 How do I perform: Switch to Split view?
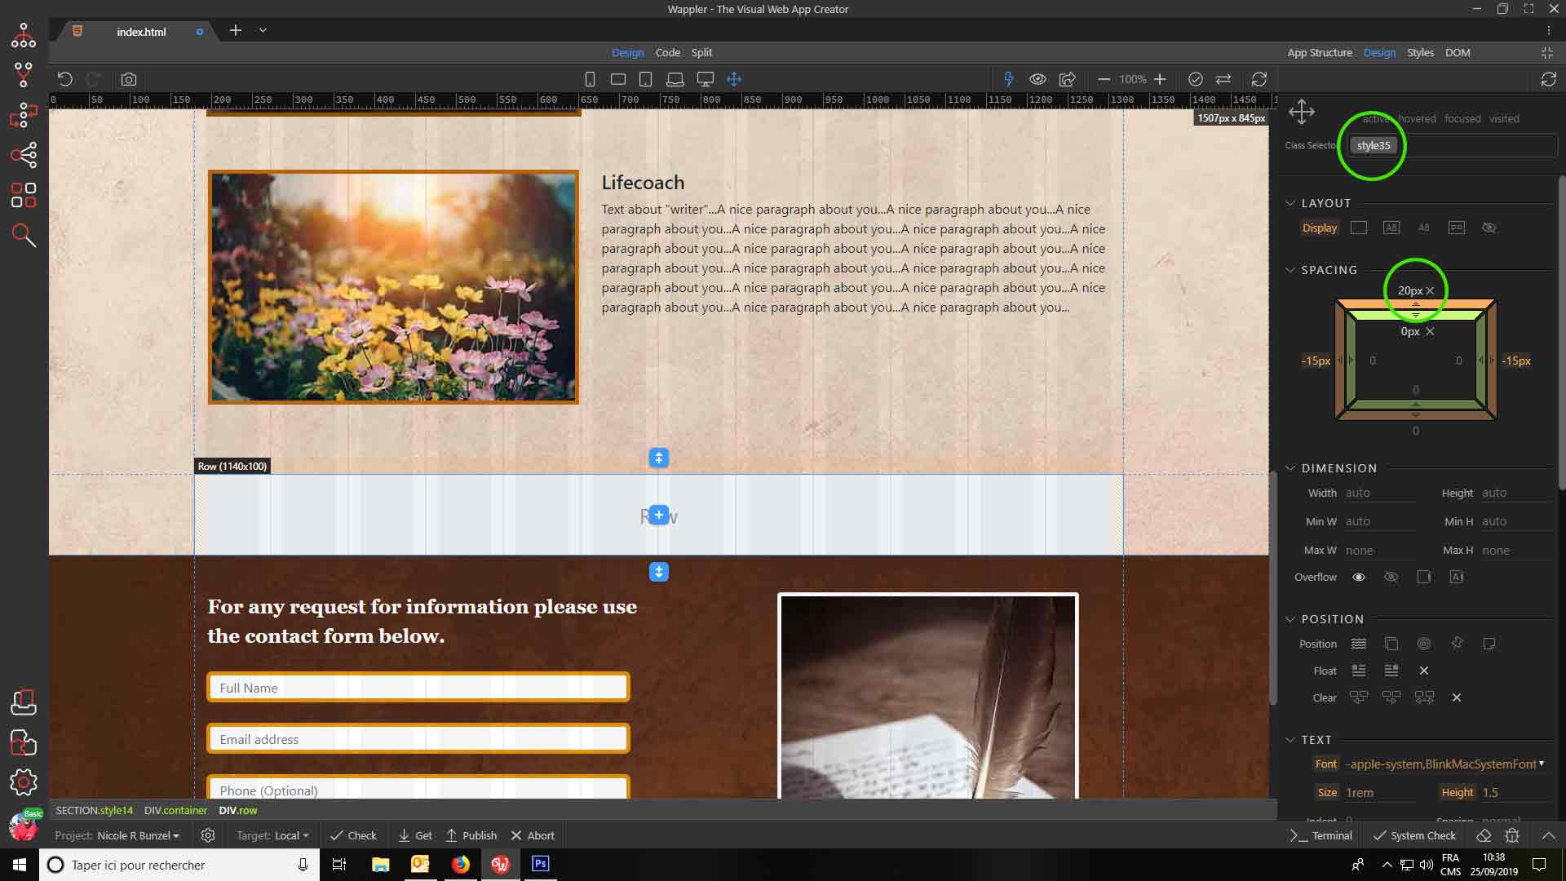701,52
